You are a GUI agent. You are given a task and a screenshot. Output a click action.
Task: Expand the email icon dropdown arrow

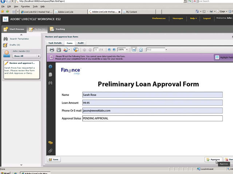[69, 50]
